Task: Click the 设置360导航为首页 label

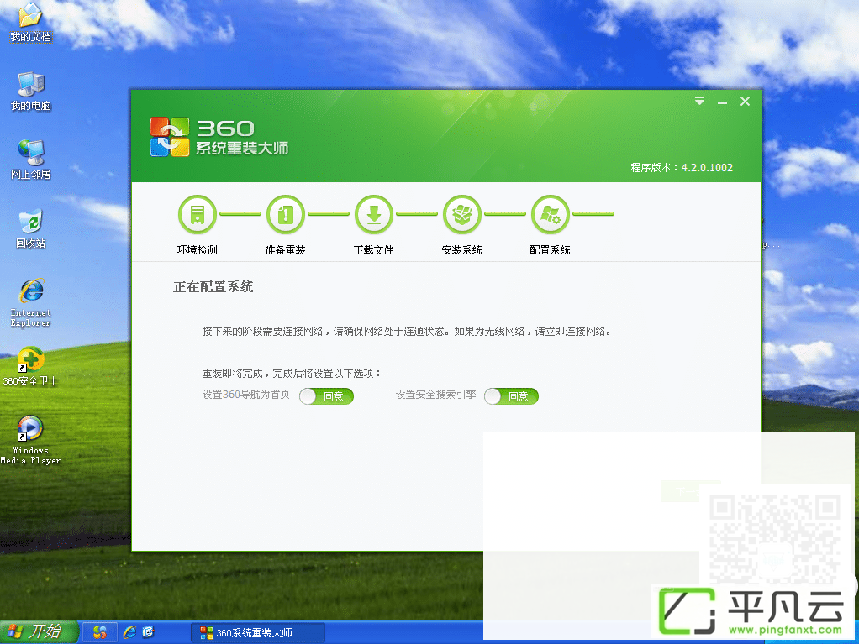Action: pos(246,395)
